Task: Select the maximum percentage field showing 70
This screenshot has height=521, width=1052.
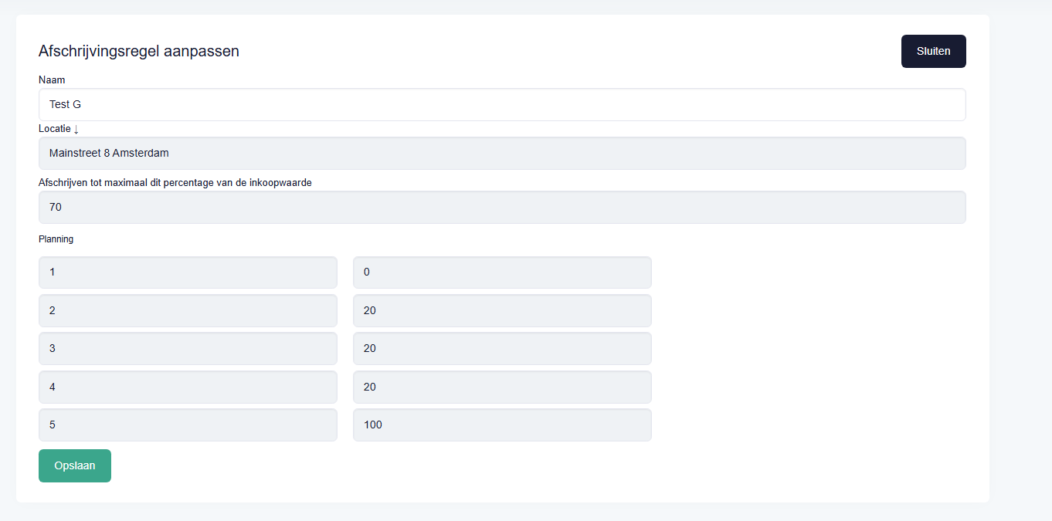Action: click(502, 207)
